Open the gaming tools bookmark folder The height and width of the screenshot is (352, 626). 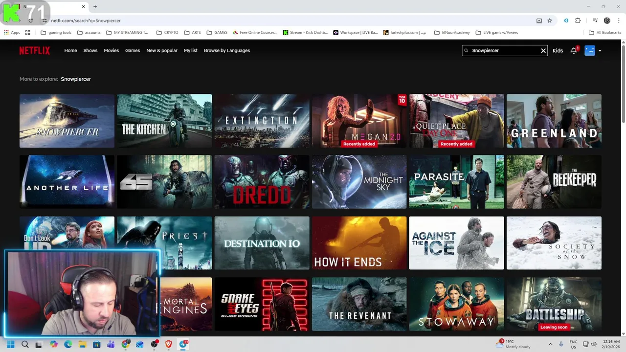[x=56, y=33]
